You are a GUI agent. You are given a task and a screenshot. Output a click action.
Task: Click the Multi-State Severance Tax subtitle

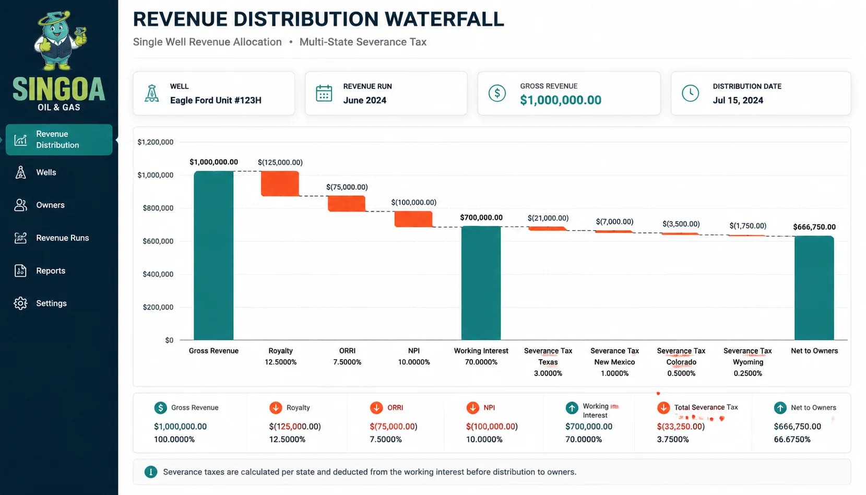point(363,42)
